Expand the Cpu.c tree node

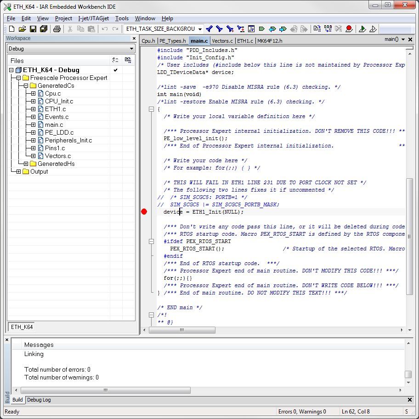tap(33, 94)
